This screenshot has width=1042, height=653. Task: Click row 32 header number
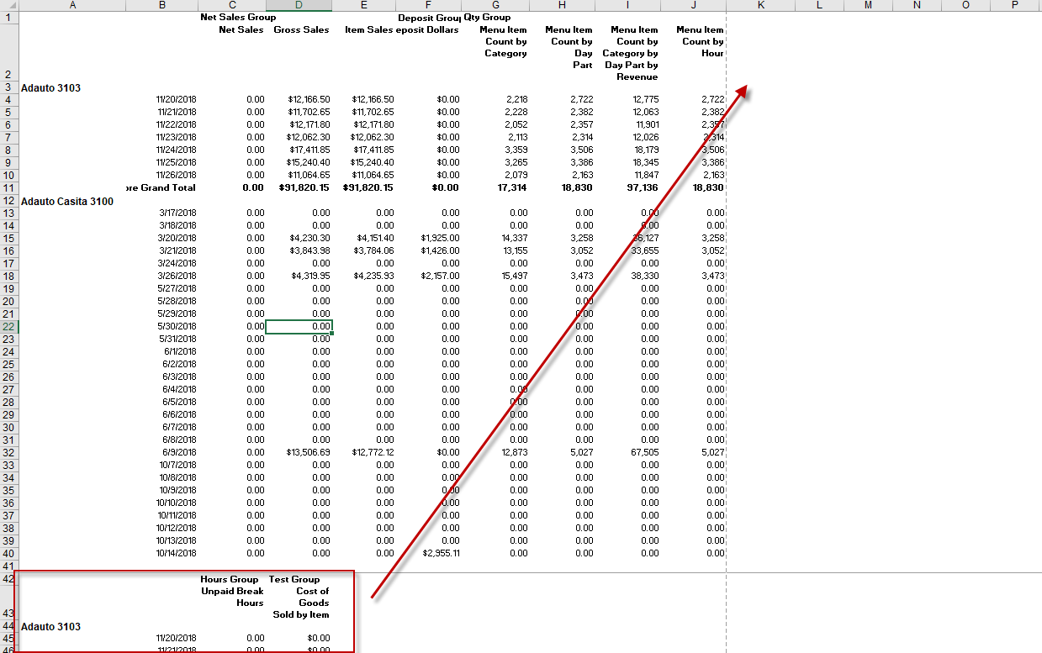(8, 452)
